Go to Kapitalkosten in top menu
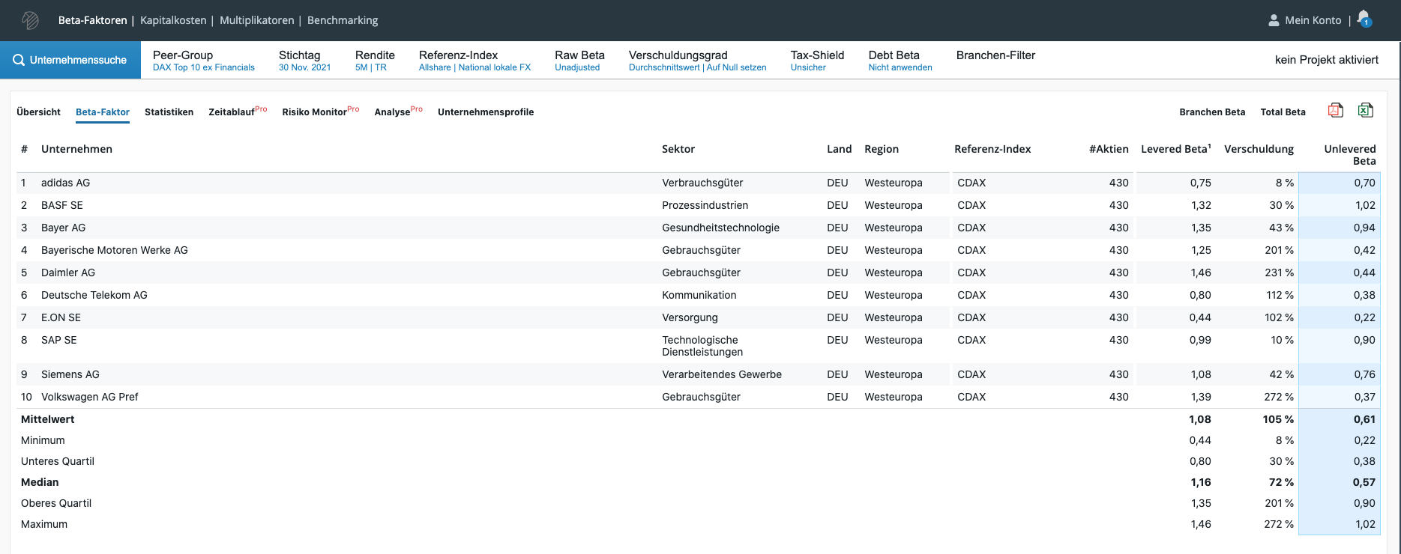The width and height of the screenshot is (1401, 554). (173, 20)
